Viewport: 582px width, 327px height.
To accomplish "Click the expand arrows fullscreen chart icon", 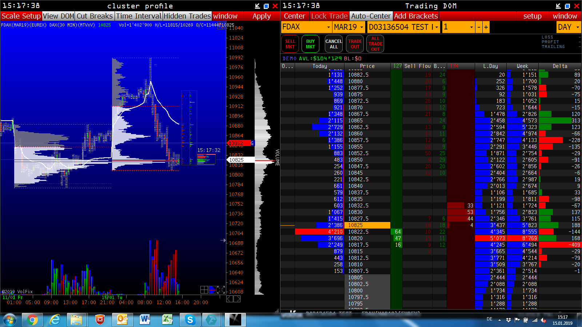I will [x=221, y=290].
